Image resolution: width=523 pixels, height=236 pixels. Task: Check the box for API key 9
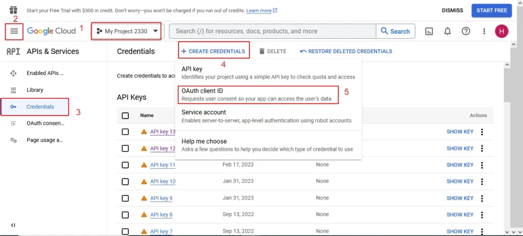point(126,198)
